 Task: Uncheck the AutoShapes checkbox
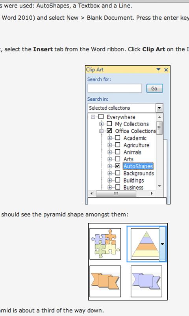(117, 166)
